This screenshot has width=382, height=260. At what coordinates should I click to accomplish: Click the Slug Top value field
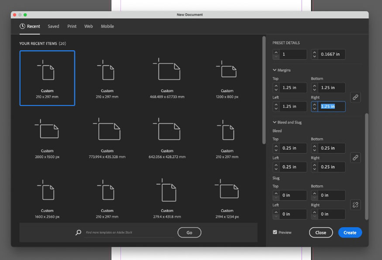(293, 195)
